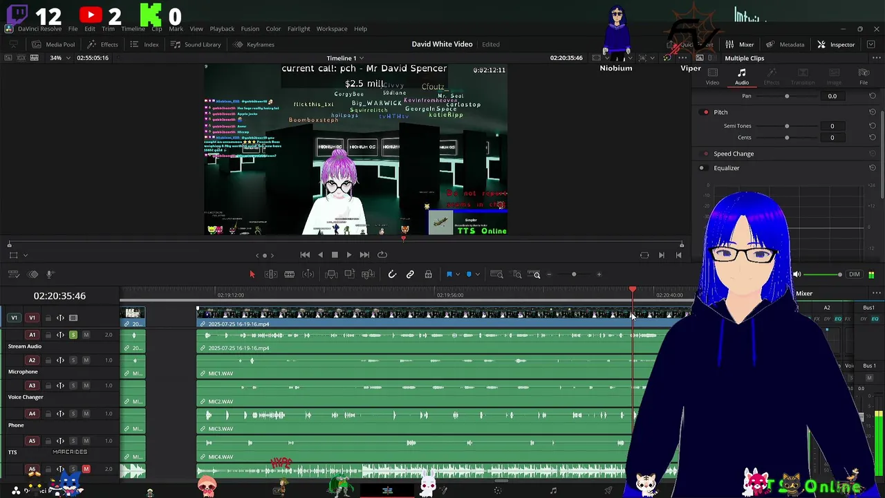Image resolution: width=885 pixels, height=498 pixels.
Task: Stop playback in the viewer
Action: coord(335,255)
